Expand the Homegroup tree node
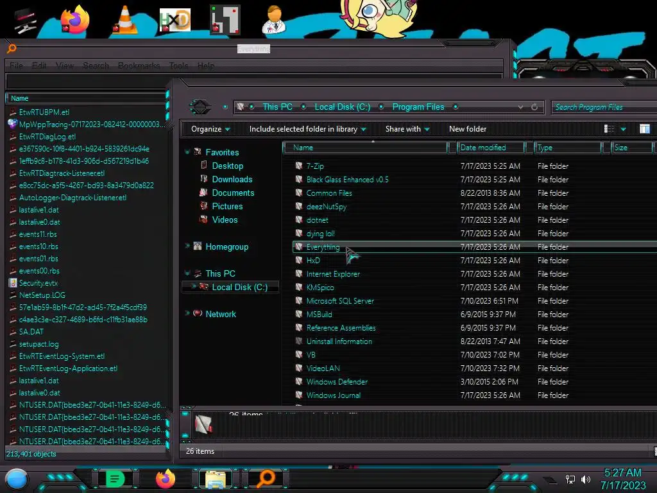Viewport: 657px width, 493px height. click(x=187, y=246)
